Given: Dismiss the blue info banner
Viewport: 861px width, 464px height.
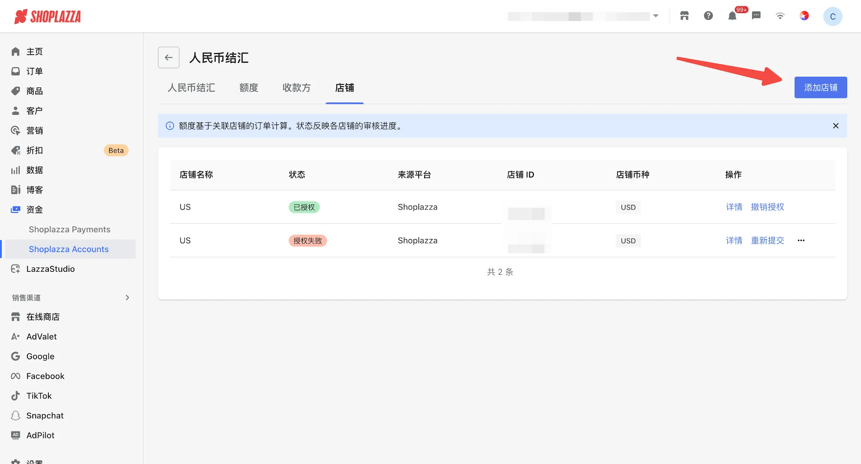Looking at the screenshot, I should [x=836, y=126].
